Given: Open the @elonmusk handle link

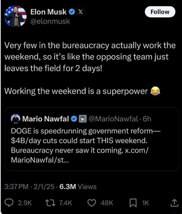Looking at the screenshot, I should (50, 21).
